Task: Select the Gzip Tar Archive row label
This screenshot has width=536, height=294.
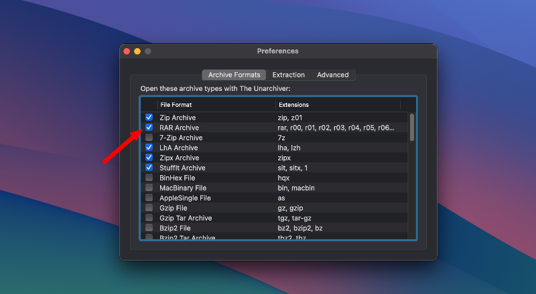Action: [186, 218]
